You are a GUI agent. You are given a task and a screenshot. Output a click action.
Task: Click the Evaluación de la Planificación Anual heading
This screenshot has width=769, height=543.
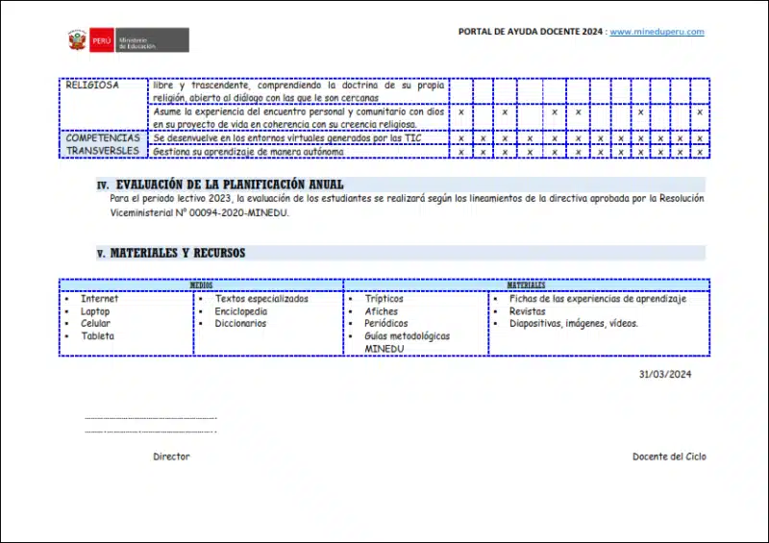pos(230,185)
